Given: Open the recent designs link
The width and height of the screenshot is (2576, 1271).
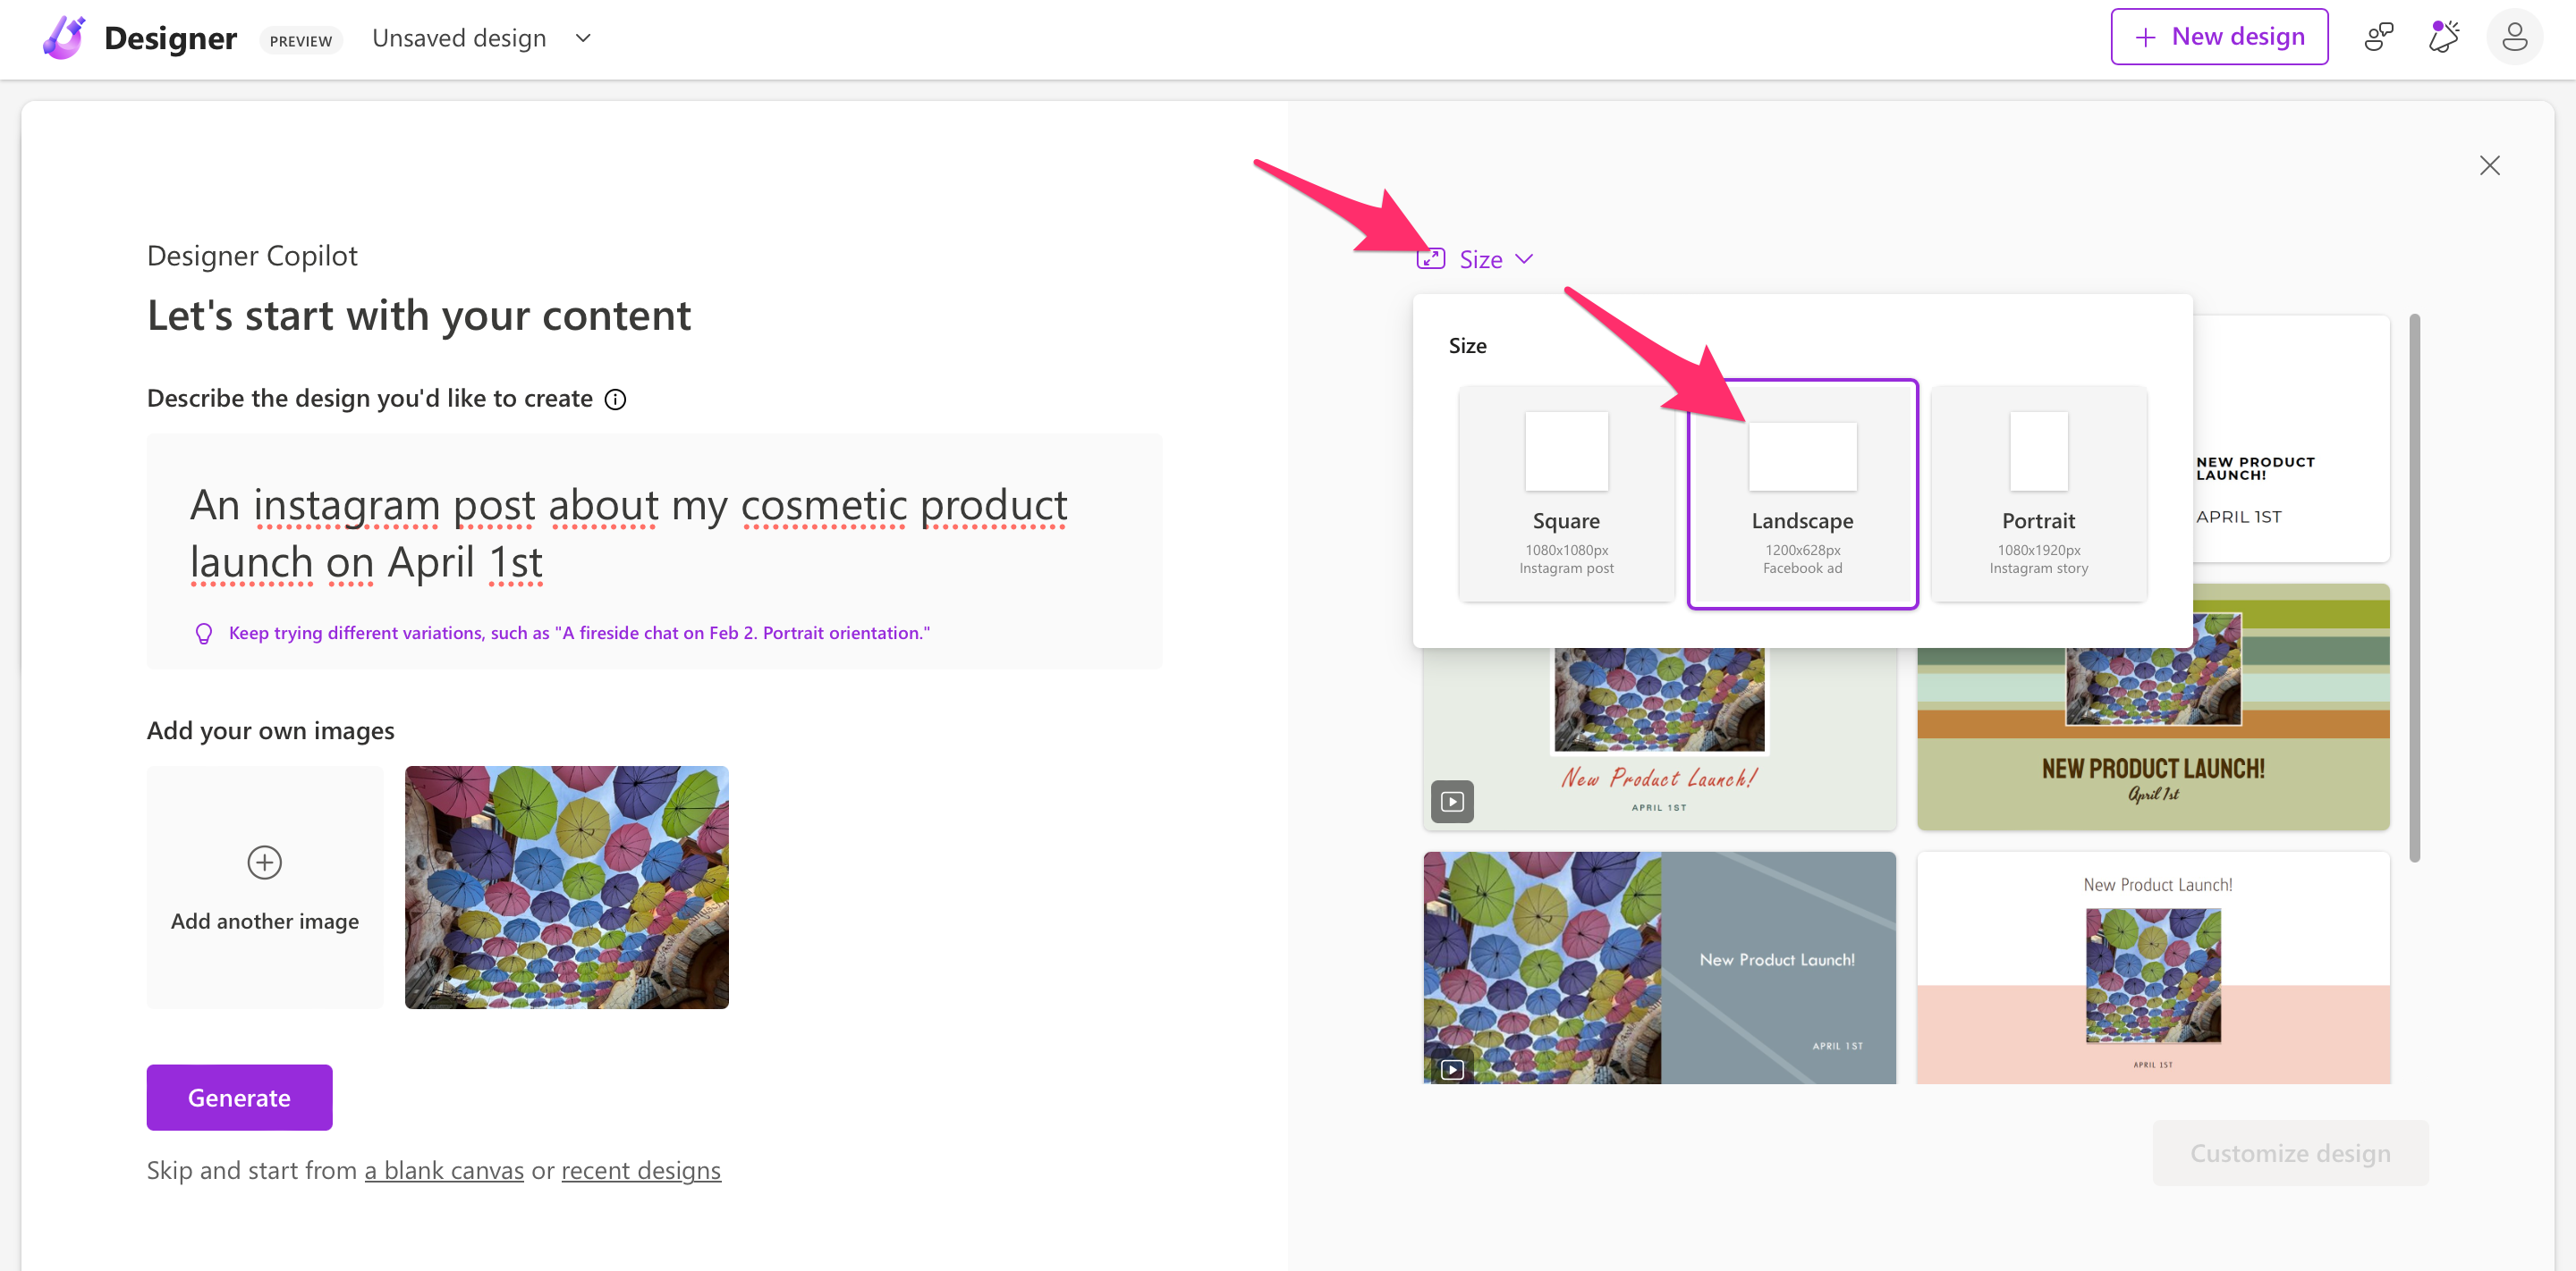Looking at the screenshot, I should point(641,1170).
